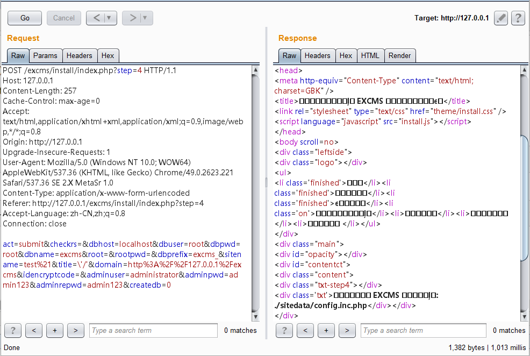Click the disabled Cancel button
This screenshot has width=530, height=356.
64,18
